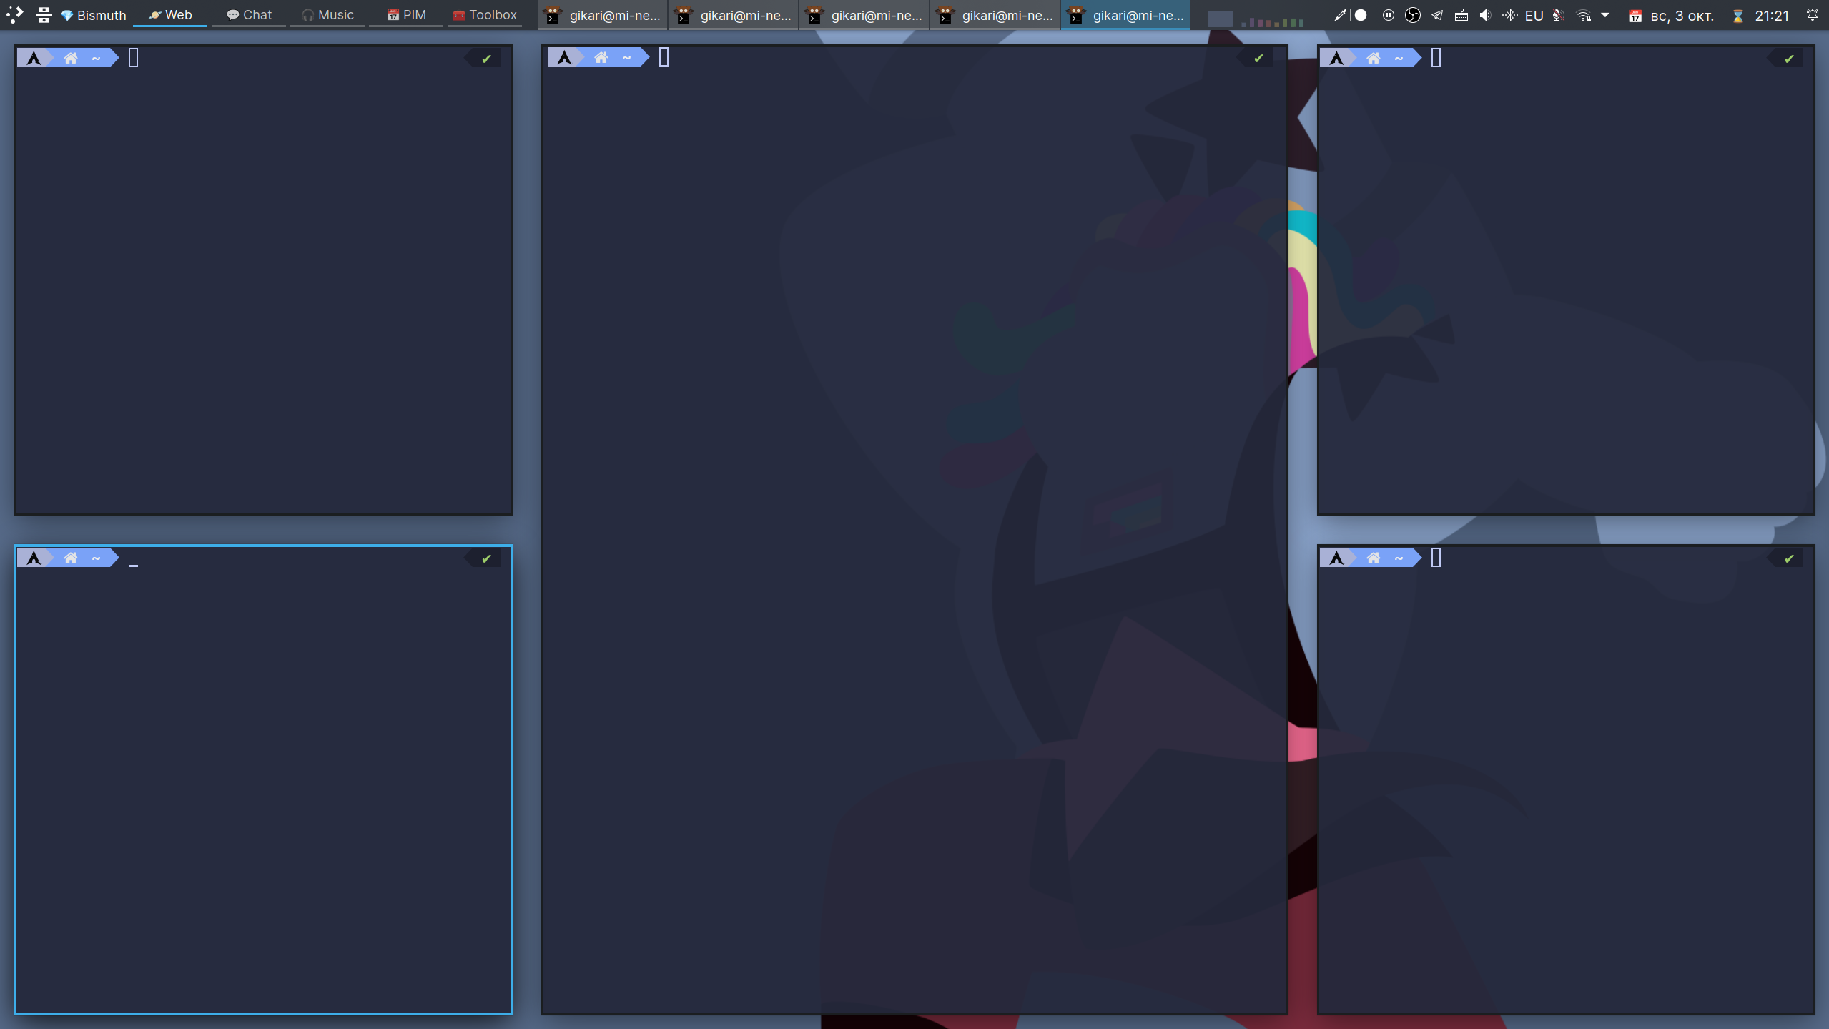Click the KDE application launcher icon
The height and width of the screenshot is (1029, 1829).
tap(14, 14)
